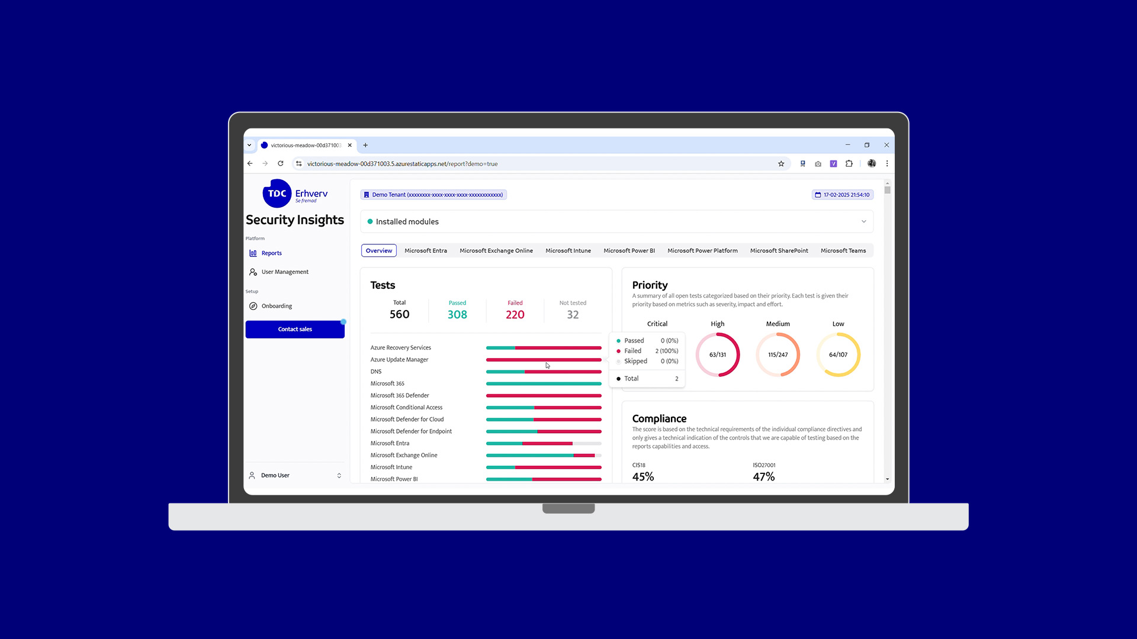Screen dimensions: 1137x639
Task: Click the browser extensions icon
Action: pyautogui.click(x=850, y=163)
